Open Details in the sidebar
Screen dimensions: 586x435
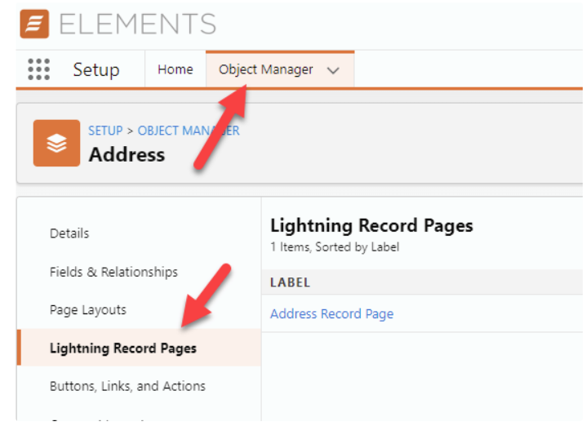tap(69, 233)
